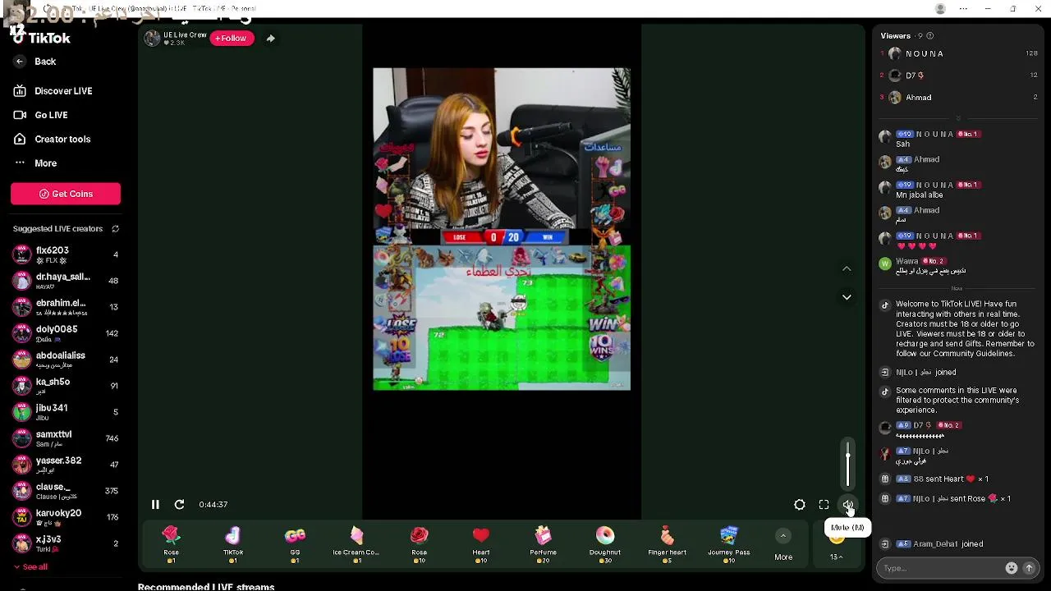Screen dimensions: 1051x591
Task: Refresh suggested LIVE creators list
Action: coord(116,229)
